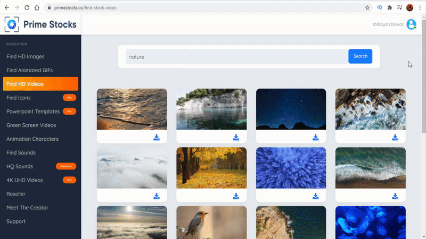This screenshot has width=426, height=239.
Task: Open the robin bird video thumbnail
Action: click(211, 222)
